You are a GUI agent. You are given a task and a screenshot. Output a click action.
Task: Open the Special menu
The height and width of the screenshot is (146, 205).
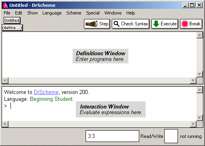(93, 13)
